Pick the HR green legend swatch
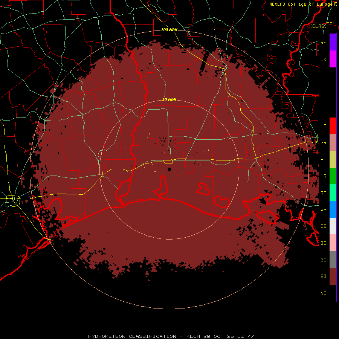 333,176
